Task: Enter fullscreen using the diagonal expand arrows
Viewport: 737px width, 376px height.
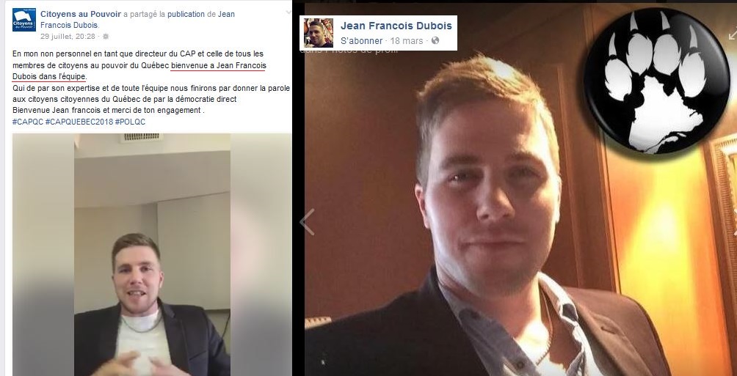Action: [733, 34]
